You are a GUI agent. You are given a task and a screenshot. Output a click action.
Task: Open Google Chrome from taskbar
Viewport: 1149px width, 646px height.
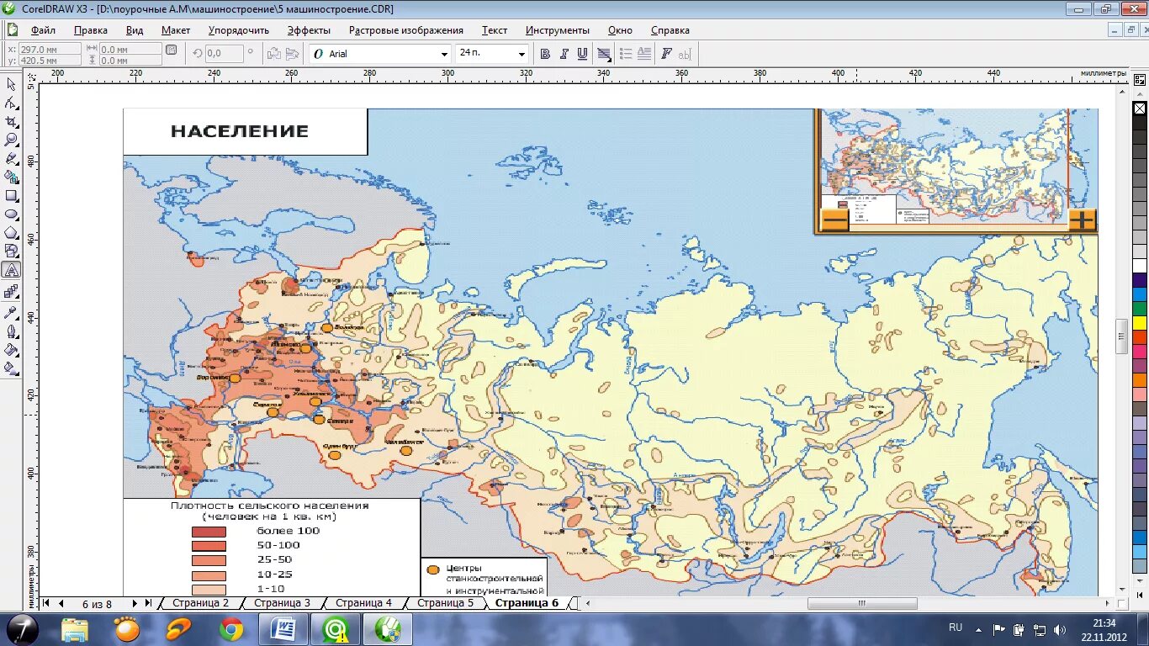pos(231,628)
